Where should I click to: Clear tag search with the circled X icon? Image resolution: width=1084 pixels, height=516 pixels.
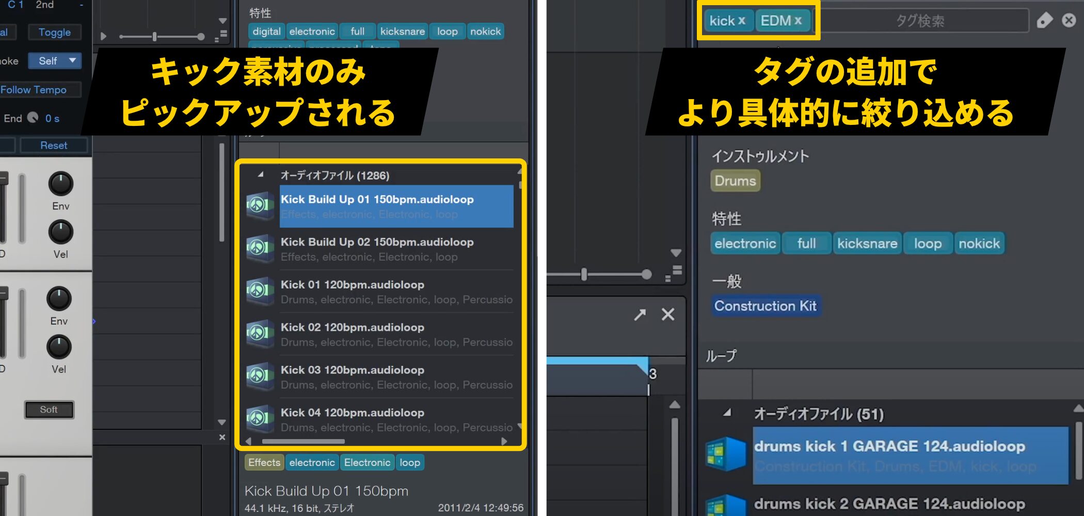click(1069, 21)
